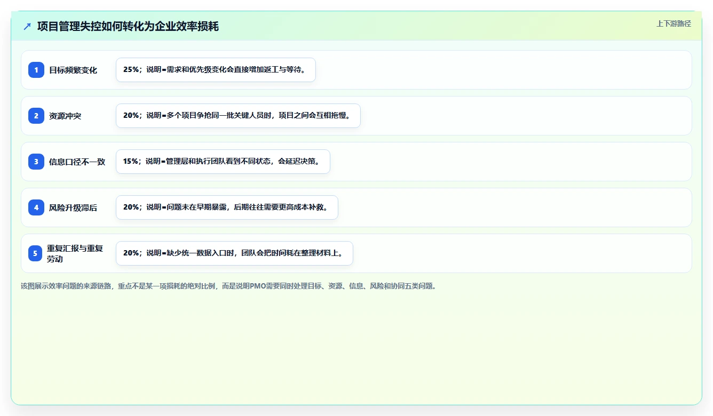Click the 资源冲突 label
Viewport: 713px width, 416px height.
point(65,116)
